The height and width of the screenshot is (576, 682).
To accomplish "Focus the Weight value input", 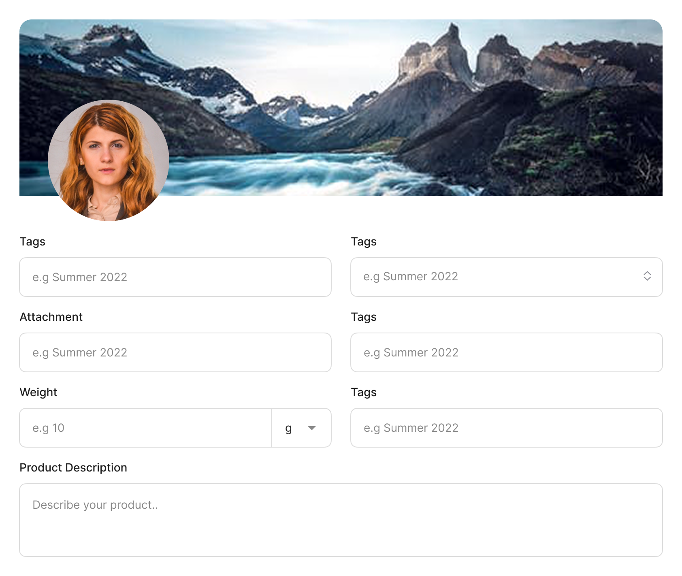I will [145, 428].
